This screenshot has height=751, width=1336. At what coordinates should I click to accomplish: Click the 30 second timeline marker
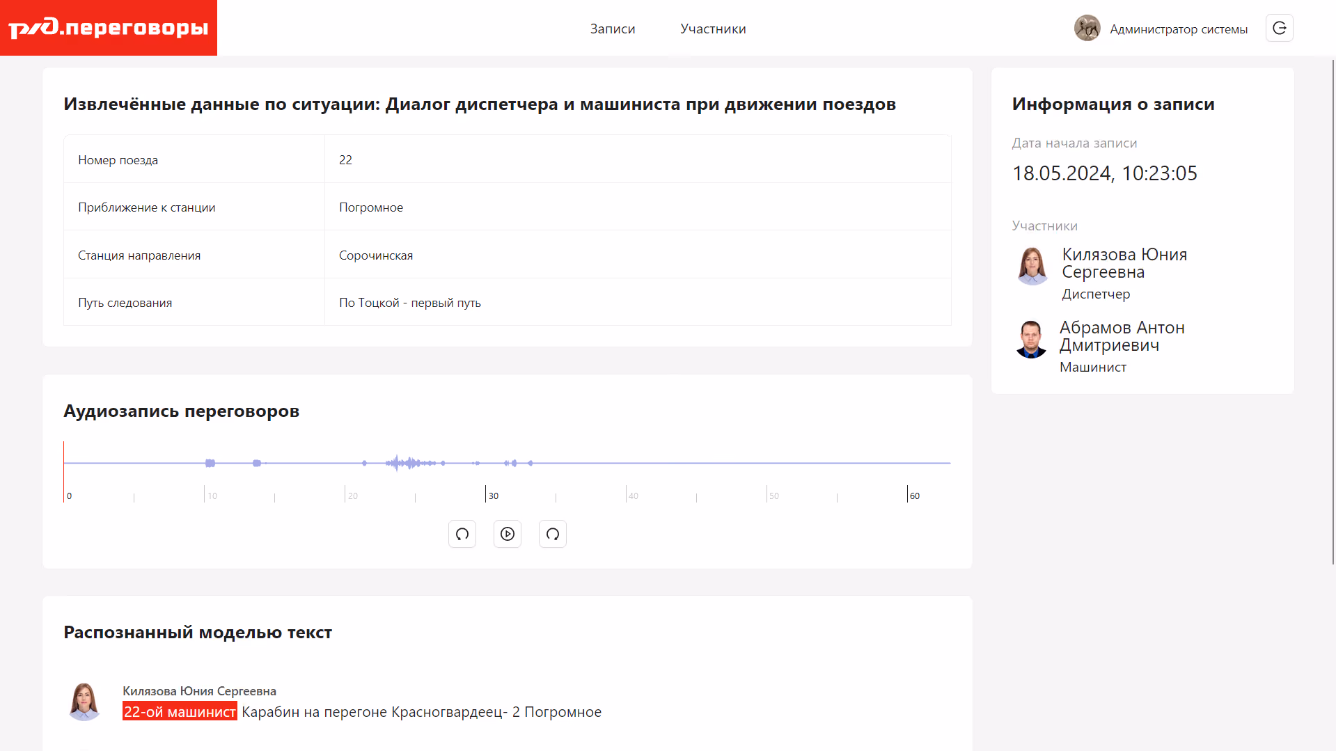coord(493,496)
